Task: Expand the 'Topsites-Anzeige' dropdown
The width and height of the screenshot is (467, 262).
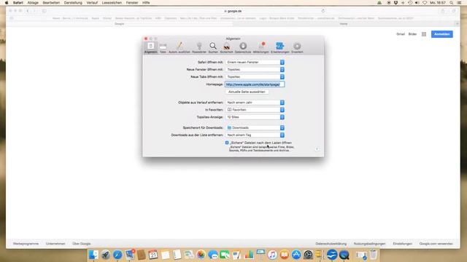Action: click(x=255, y=117)
